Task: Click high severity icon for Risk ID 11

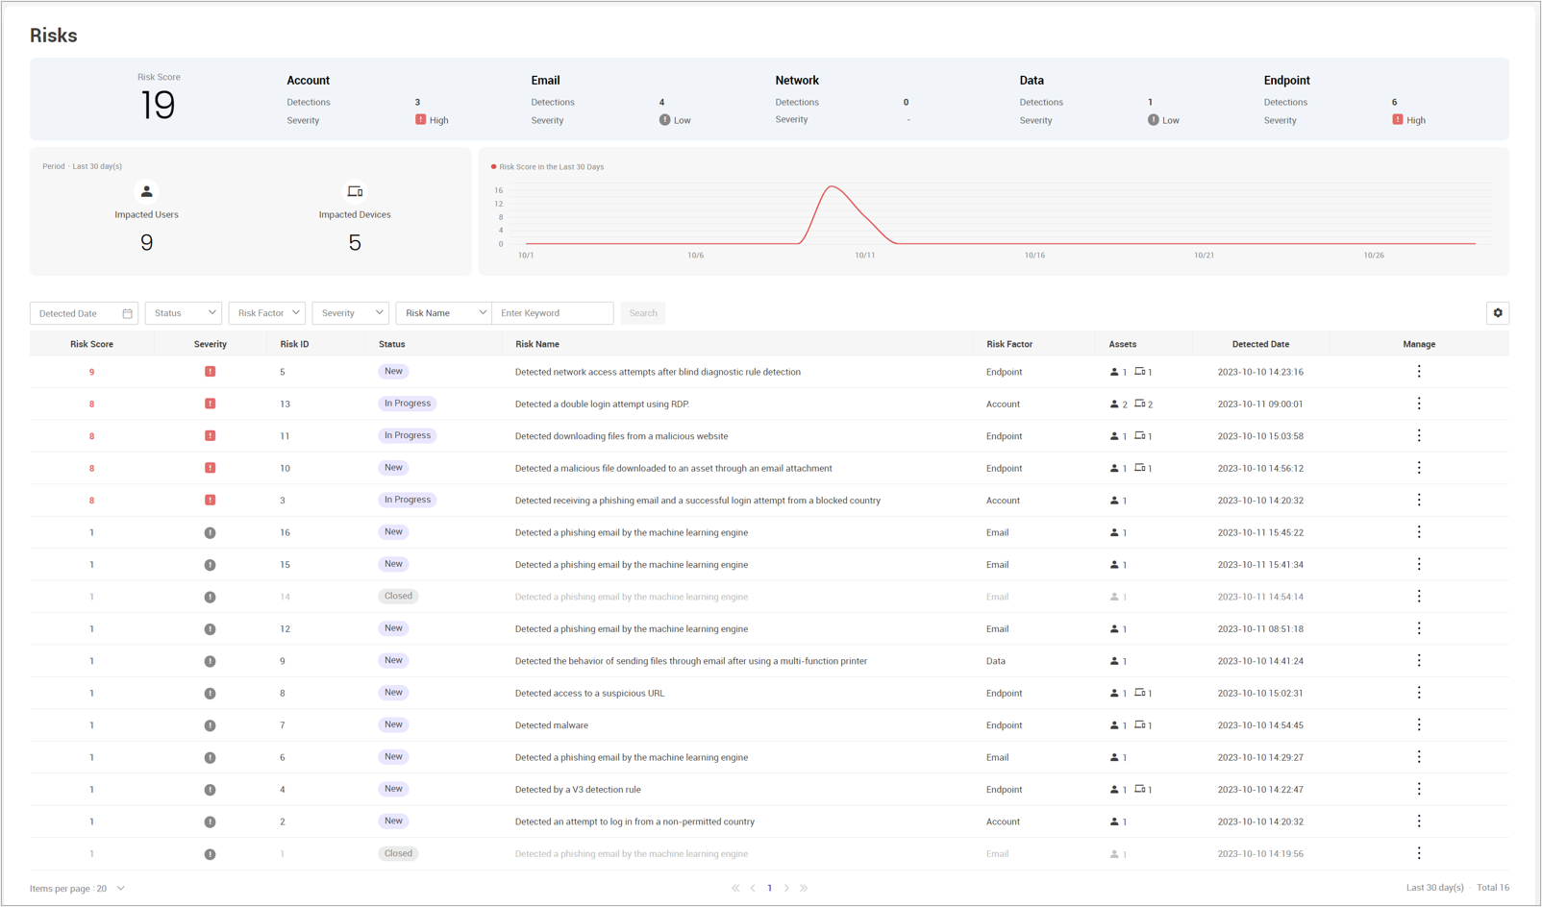Action: click(210, 436)
